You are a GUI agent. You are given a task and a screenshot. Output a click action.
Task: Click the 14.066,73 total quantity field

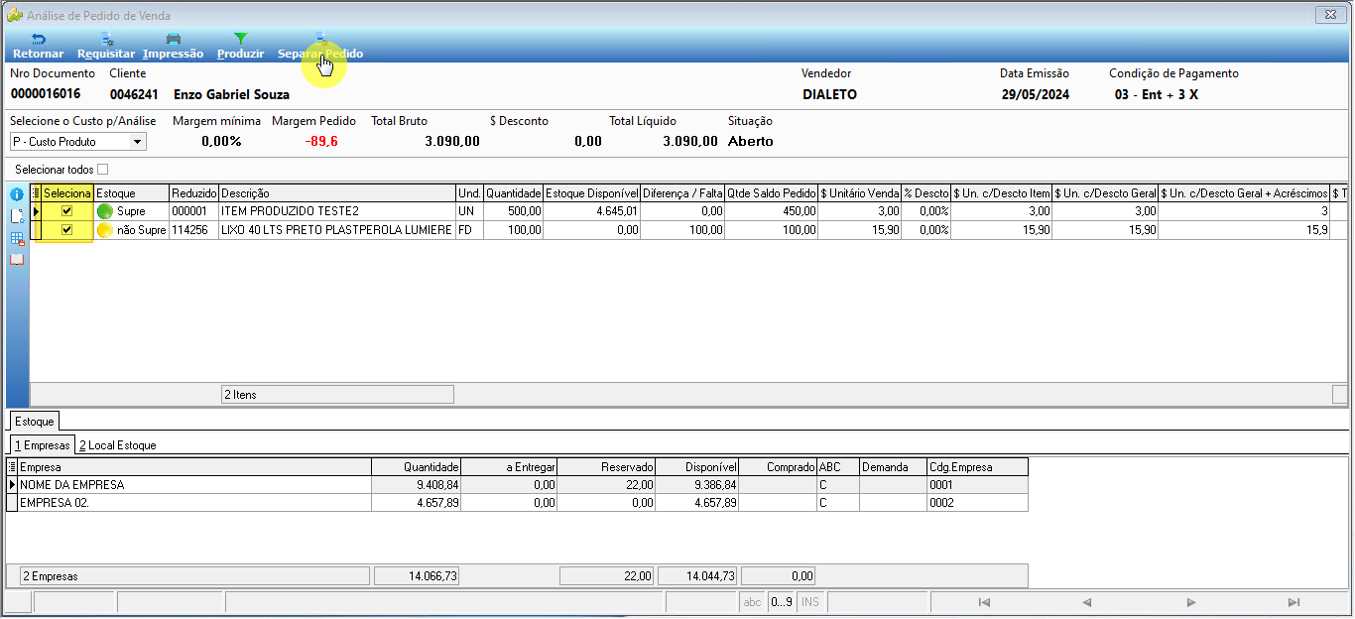tap(416, 575)
